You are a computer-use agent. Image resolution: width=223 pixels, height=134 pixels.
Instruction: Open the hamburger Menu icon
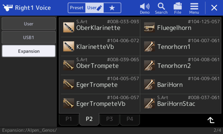pyautogui.click(x=194, y=6)
